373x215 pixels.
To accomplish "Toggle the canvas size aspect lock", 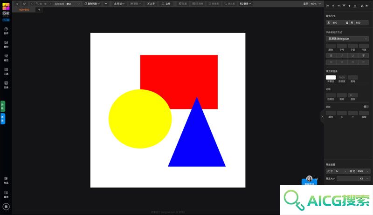I will 347,22.
